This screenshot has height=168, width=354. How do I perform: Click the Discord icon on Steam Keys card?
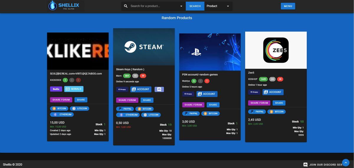pos(159,89)
